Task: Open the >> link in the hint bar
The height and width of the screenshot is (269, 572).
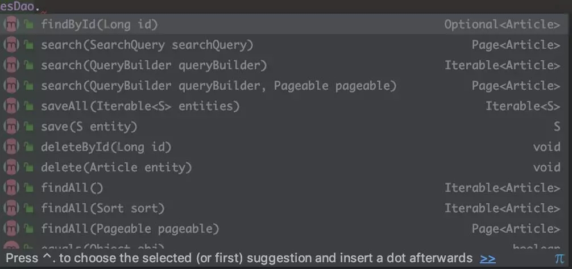Action: (x=488, y=258)
